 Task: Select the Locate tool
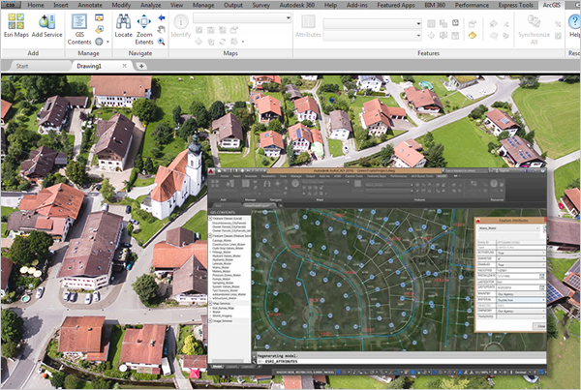[x=123, y=20]
